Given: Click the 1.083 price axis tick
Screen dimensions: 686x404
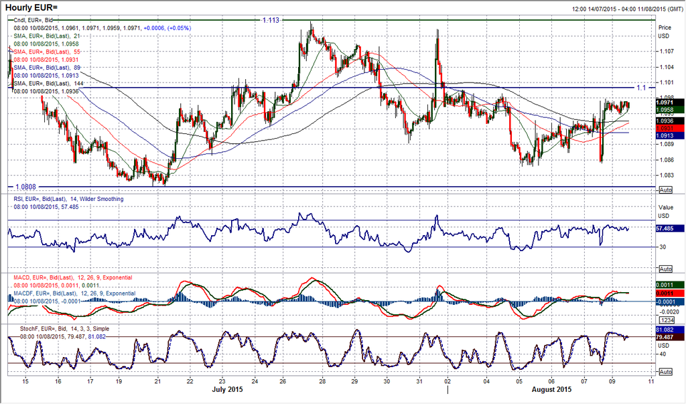Looking at the screenshot, I should (667, 175).
